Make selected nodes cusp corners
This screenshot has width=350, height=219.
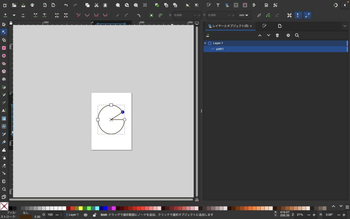coord(78,15)
